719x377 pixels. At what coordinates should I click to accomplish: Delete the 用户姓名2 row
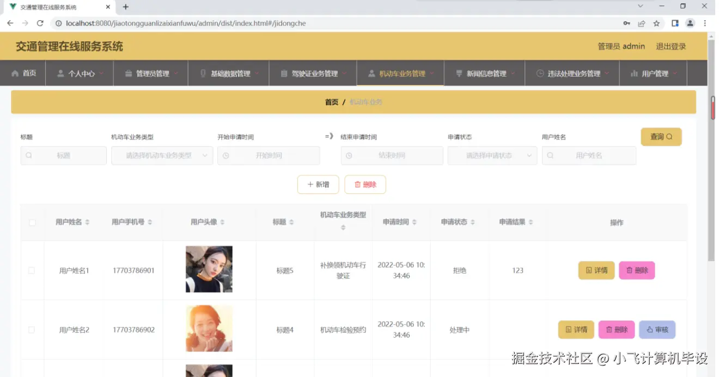click(x=617, y=330)
